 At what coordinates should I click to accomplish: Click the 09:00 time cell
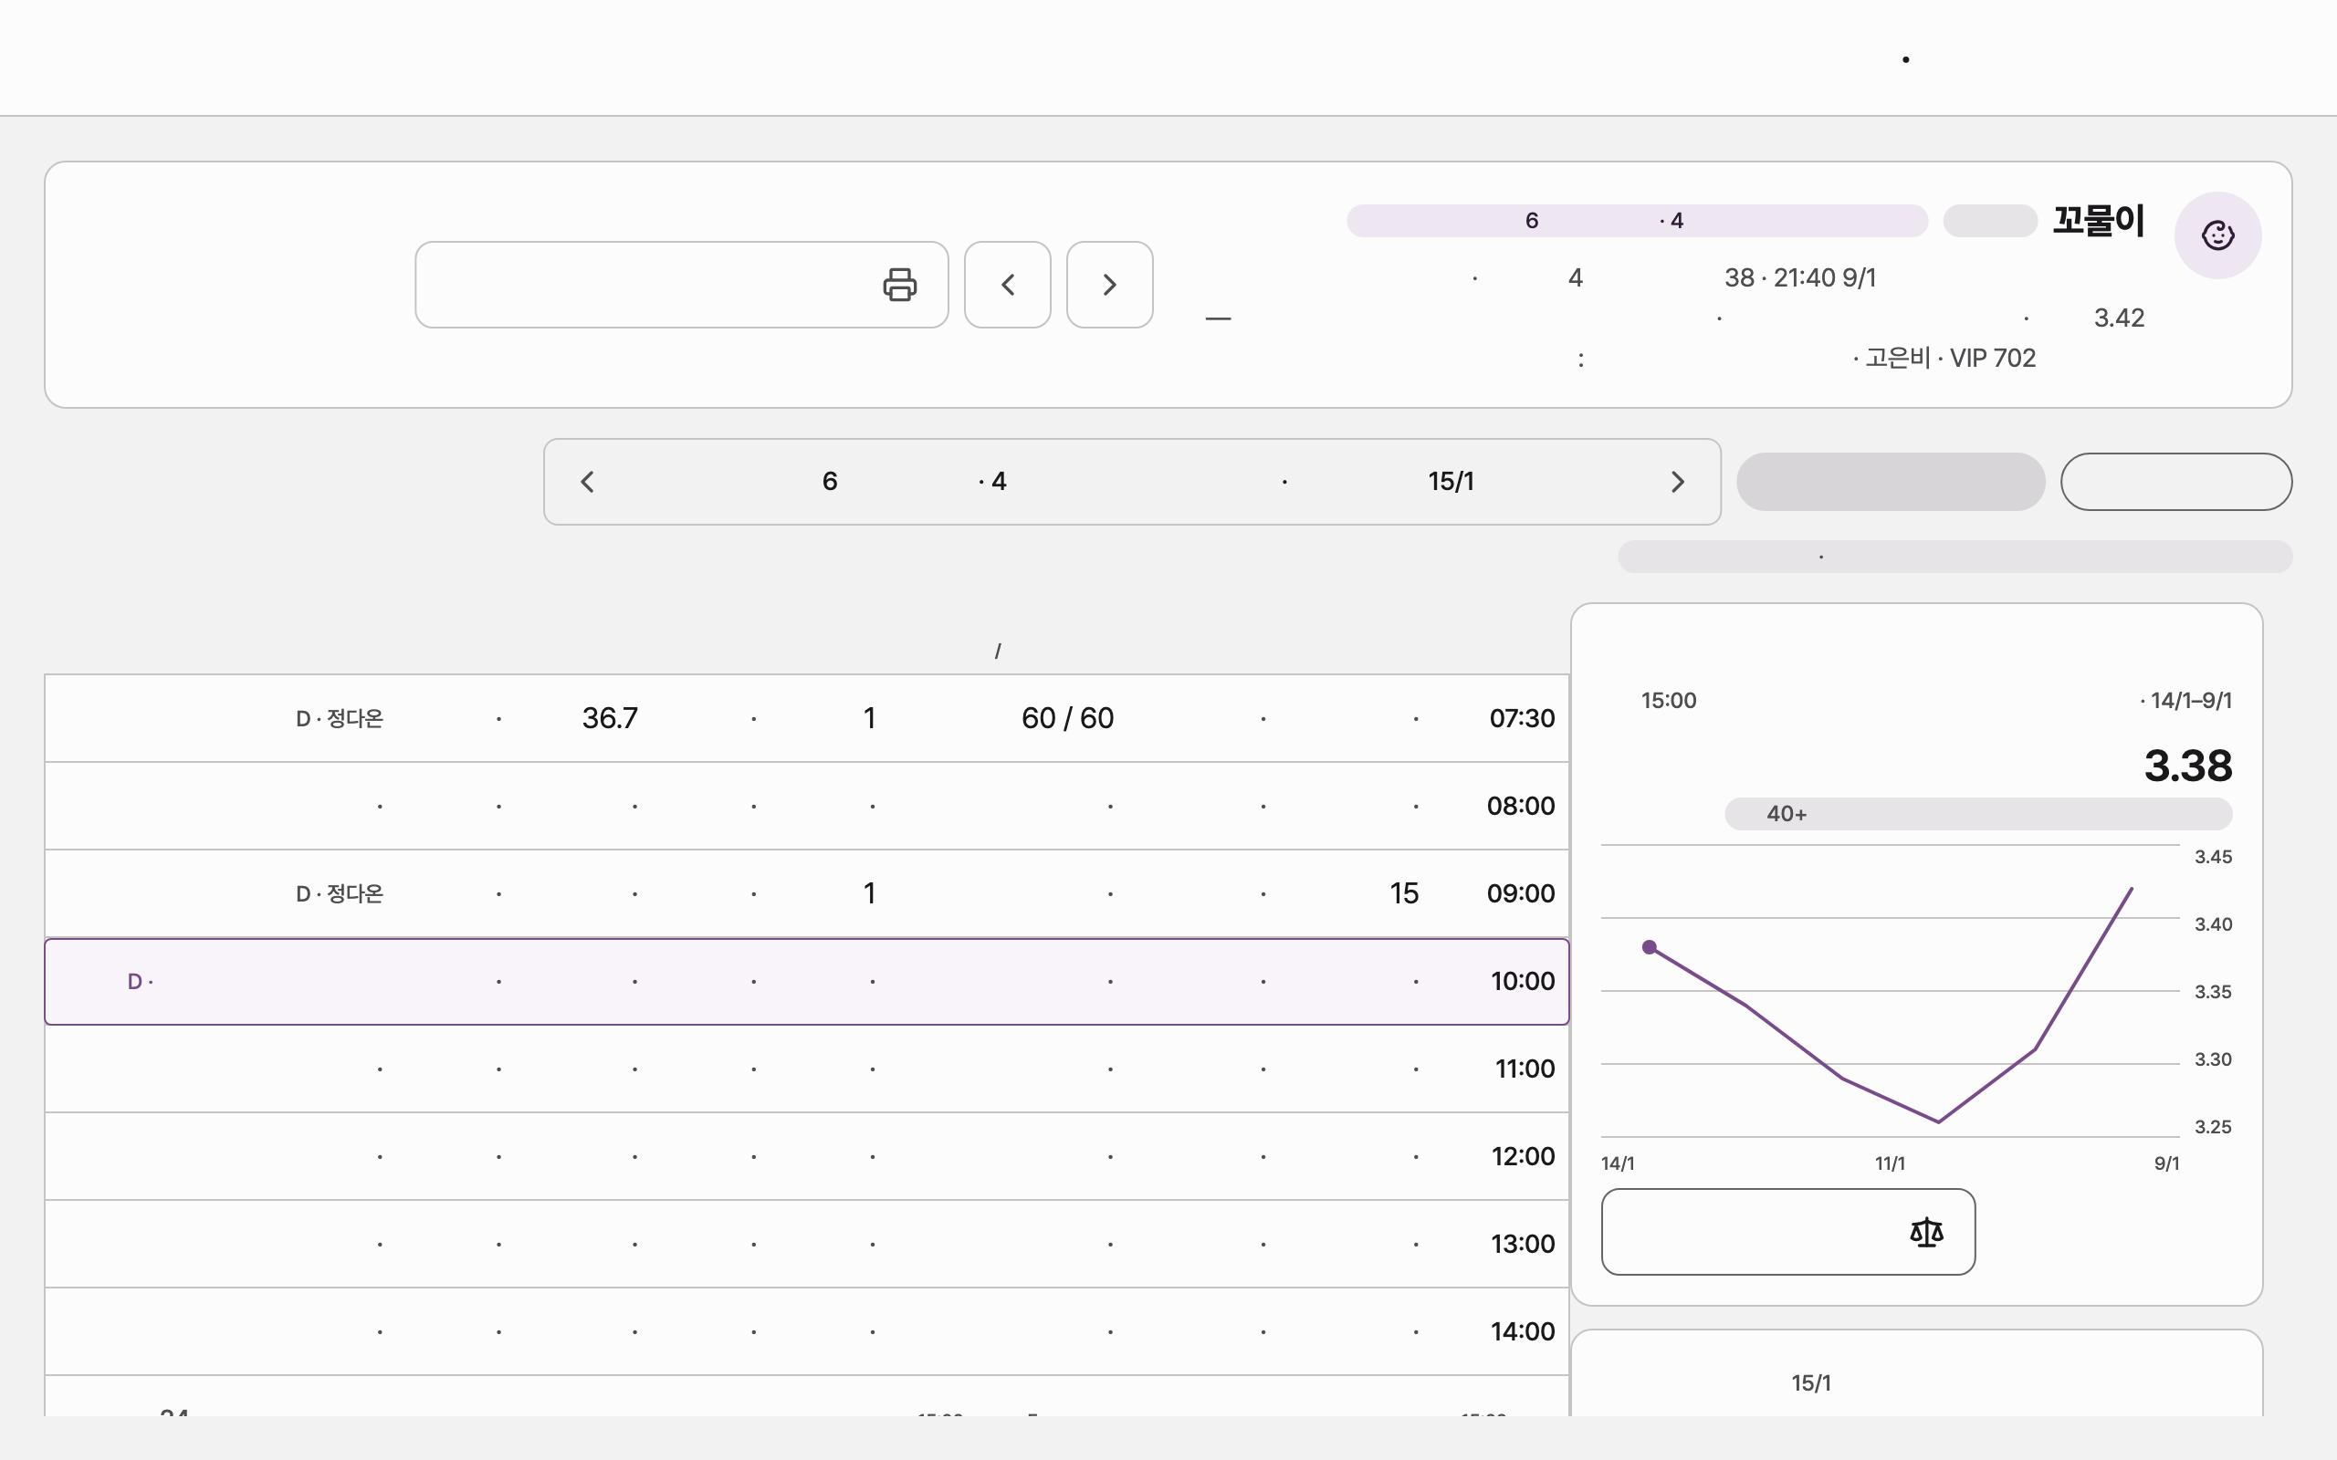coord(1520,894)
